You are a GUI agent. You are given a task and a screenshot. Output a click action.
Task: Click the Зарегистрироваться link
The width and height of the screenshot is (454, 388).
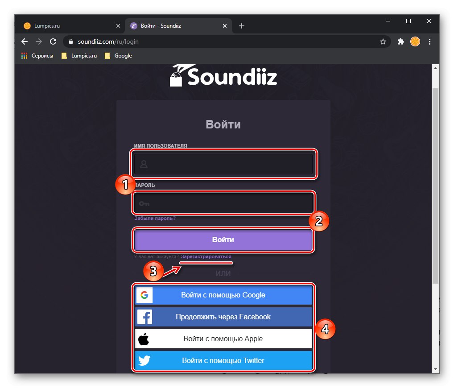(x=206, y=256)
